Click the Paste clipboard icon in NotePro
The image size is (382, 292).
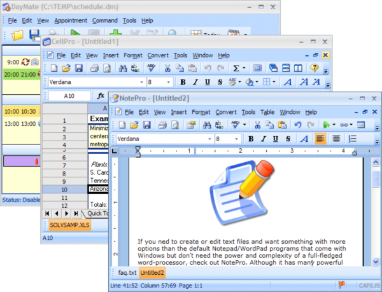pyautogui.click(x=282, y=125)
